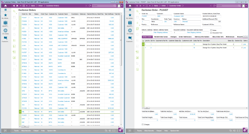The image size is (249, 134).
Task: Tick the Document Text checkbox
Action: (211, 33)
